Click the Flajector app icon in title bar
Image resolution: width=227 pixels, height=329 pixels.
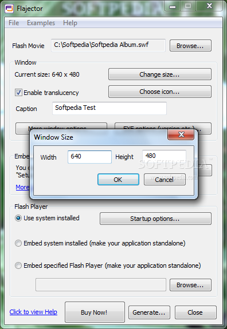coord(9,9)
